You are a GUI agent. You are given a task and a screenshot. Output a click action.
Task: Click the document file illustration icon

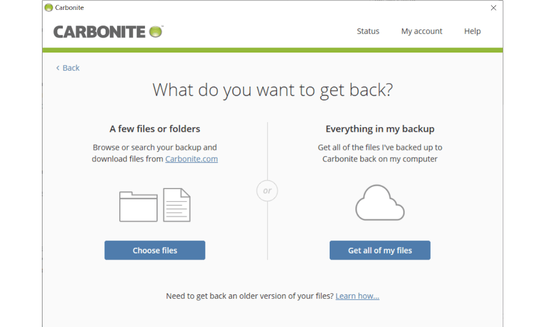pos(177,205)
